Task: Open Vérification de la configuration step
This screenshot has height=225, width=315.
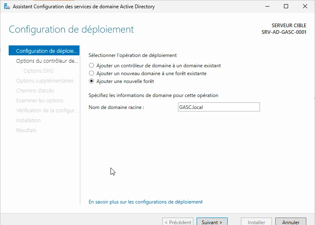Action: [x=47, y=110]
